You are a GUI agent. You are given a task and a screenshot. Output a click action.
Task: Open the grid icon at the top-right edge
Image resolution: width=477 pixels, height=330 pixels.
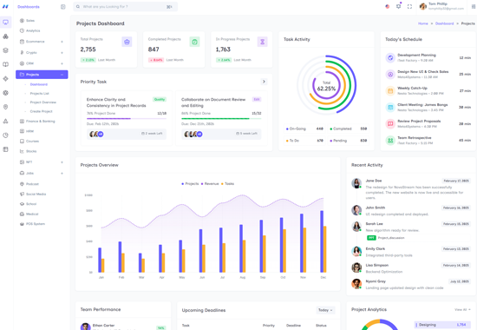click(474, 7)
